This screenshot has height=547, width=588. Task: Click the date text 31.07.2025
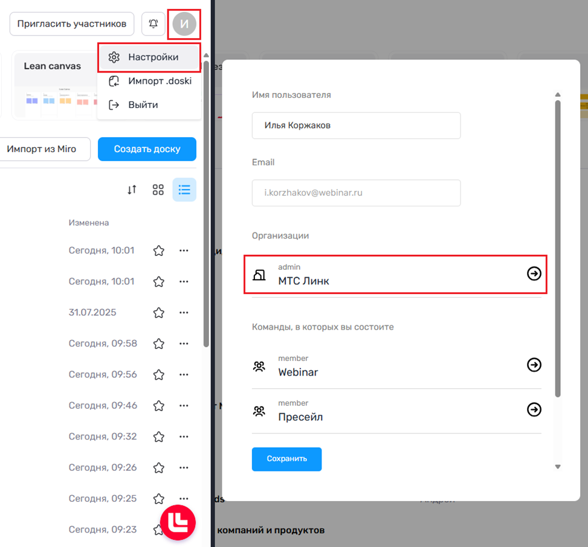pyautogui.click(x=92, y=313)
